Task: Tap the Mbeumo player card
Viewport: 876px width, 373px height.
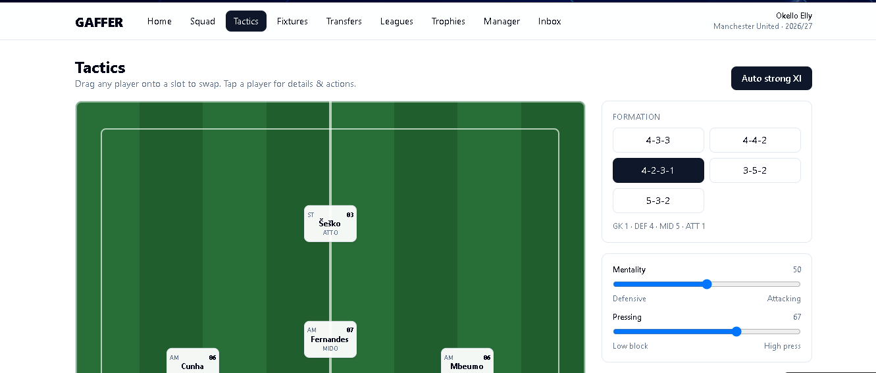Action: [467, 361]
